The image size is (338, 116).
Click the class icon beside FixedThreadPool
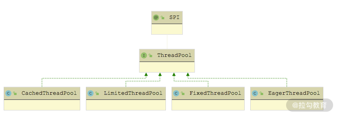tap(176, 93)
